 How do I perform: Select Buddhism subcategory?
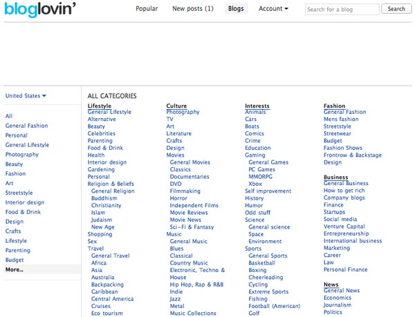tap(104, 198)
